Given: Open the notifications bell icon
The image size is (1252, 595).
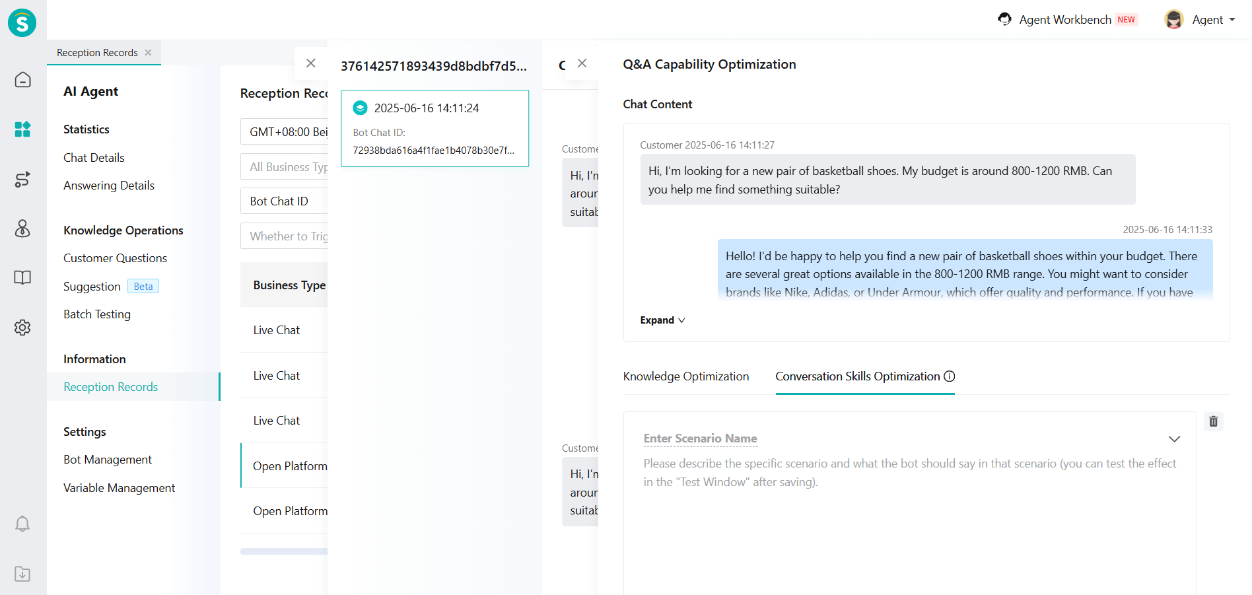Looking at the screenshot, I should coord(22,524).
